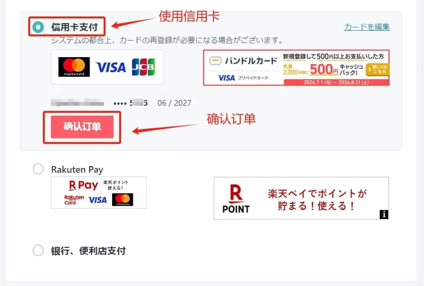The width and height of the screenshot is (424, 286).
Task: Click the Rakuten Pay label text
Action: (77, 169)
